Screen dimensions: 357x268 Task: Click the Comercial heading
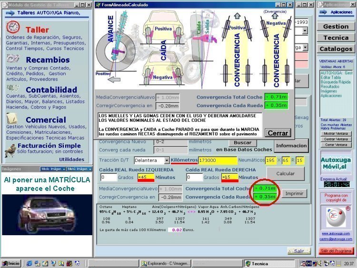[x=46, y=120]
